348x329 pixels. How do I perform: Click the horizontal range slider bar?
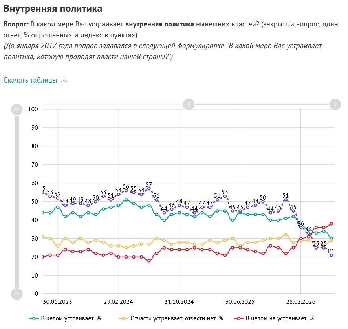pos(262,104)
